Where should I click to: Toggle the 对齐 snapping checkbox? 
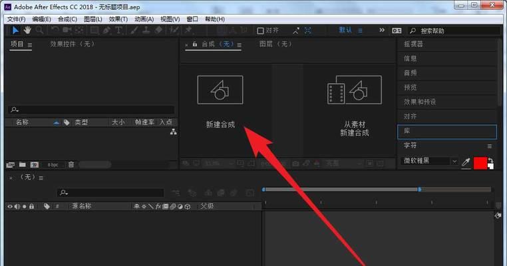(x=260, y=31)
